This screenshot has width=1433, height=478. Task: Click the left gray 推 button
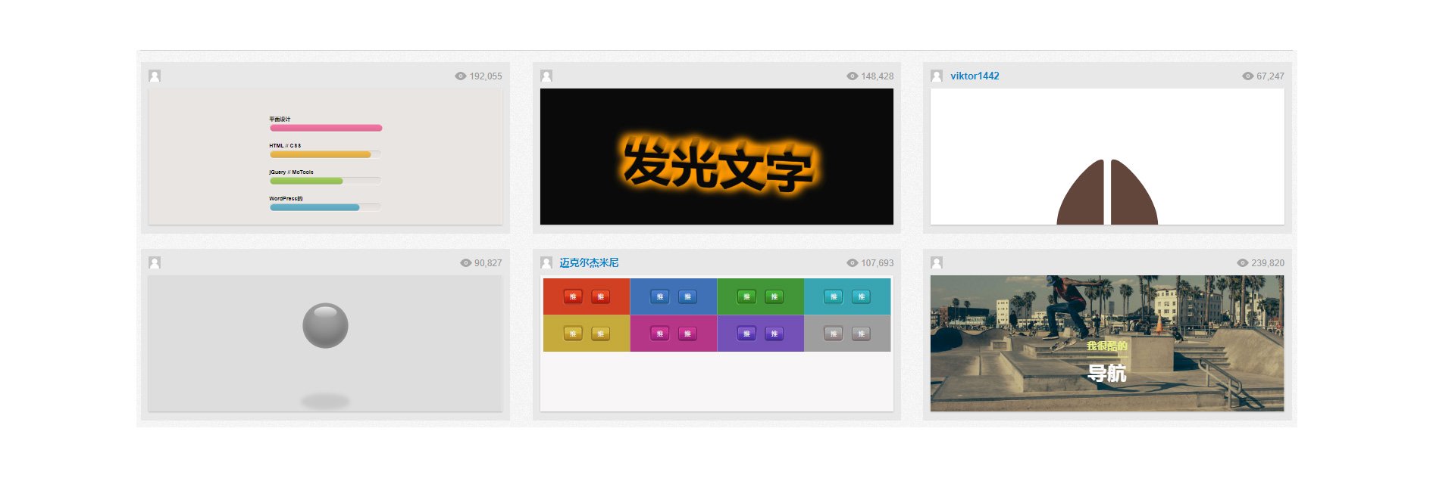(x=834, y=334)
